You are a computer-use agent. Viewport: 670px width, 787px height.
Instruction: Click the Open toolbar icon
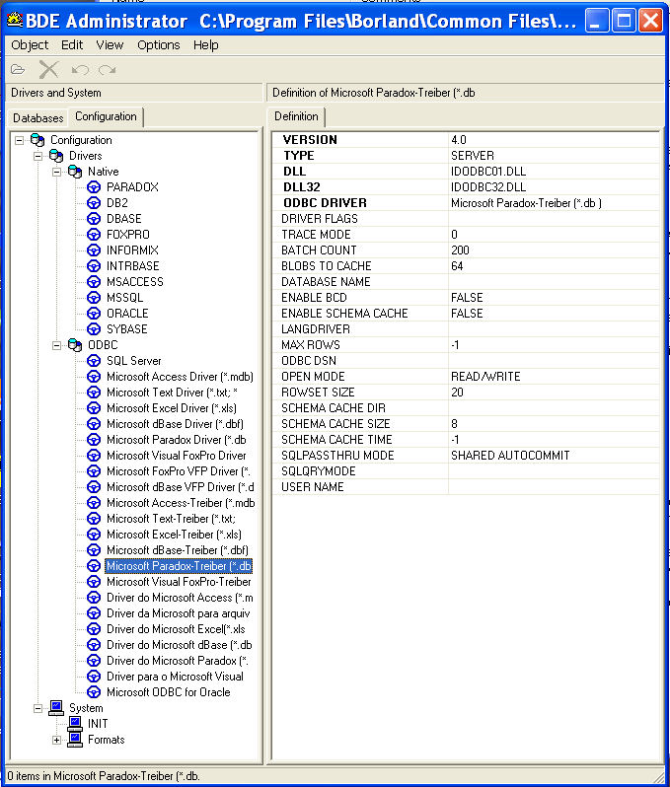(x=18, y=69)
